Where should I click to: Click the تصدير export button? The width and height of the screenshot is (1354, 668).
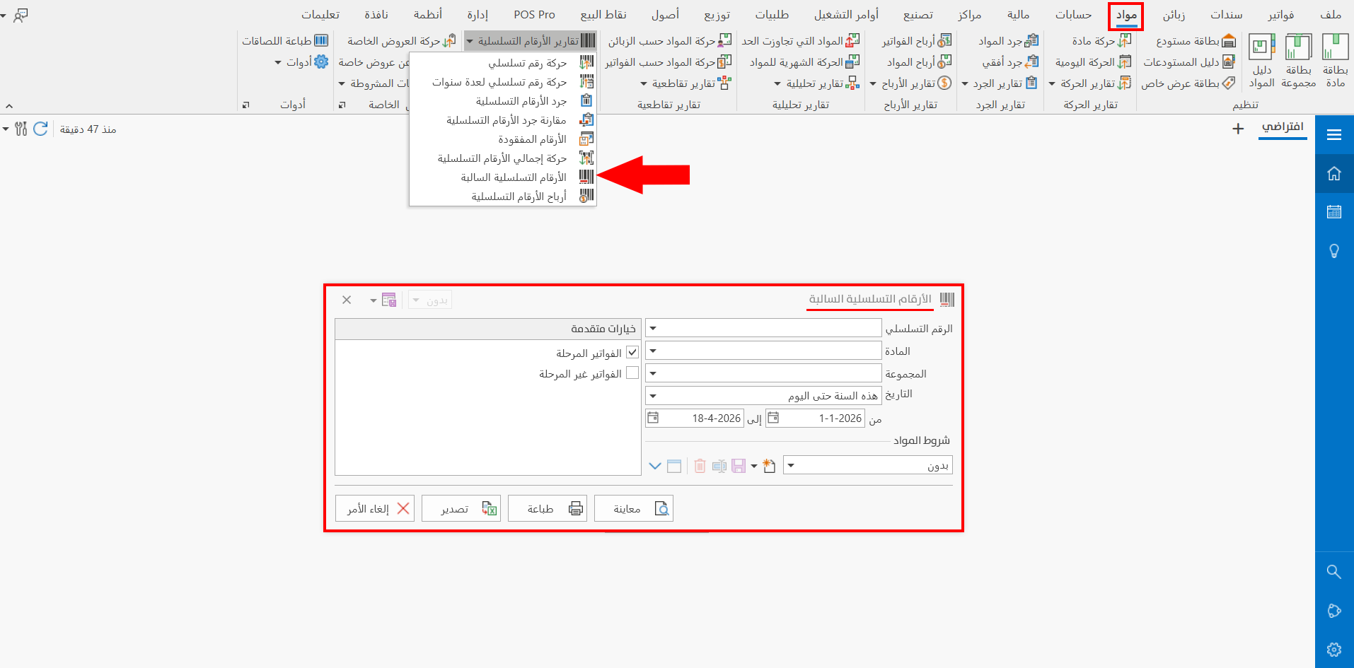tap(461, 508)
